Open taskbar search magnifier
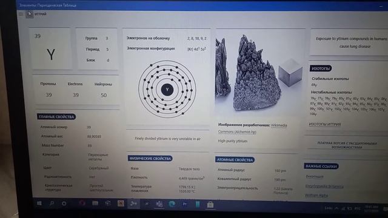This screenshot has height=218, width=388. click(x=52, y=203)
